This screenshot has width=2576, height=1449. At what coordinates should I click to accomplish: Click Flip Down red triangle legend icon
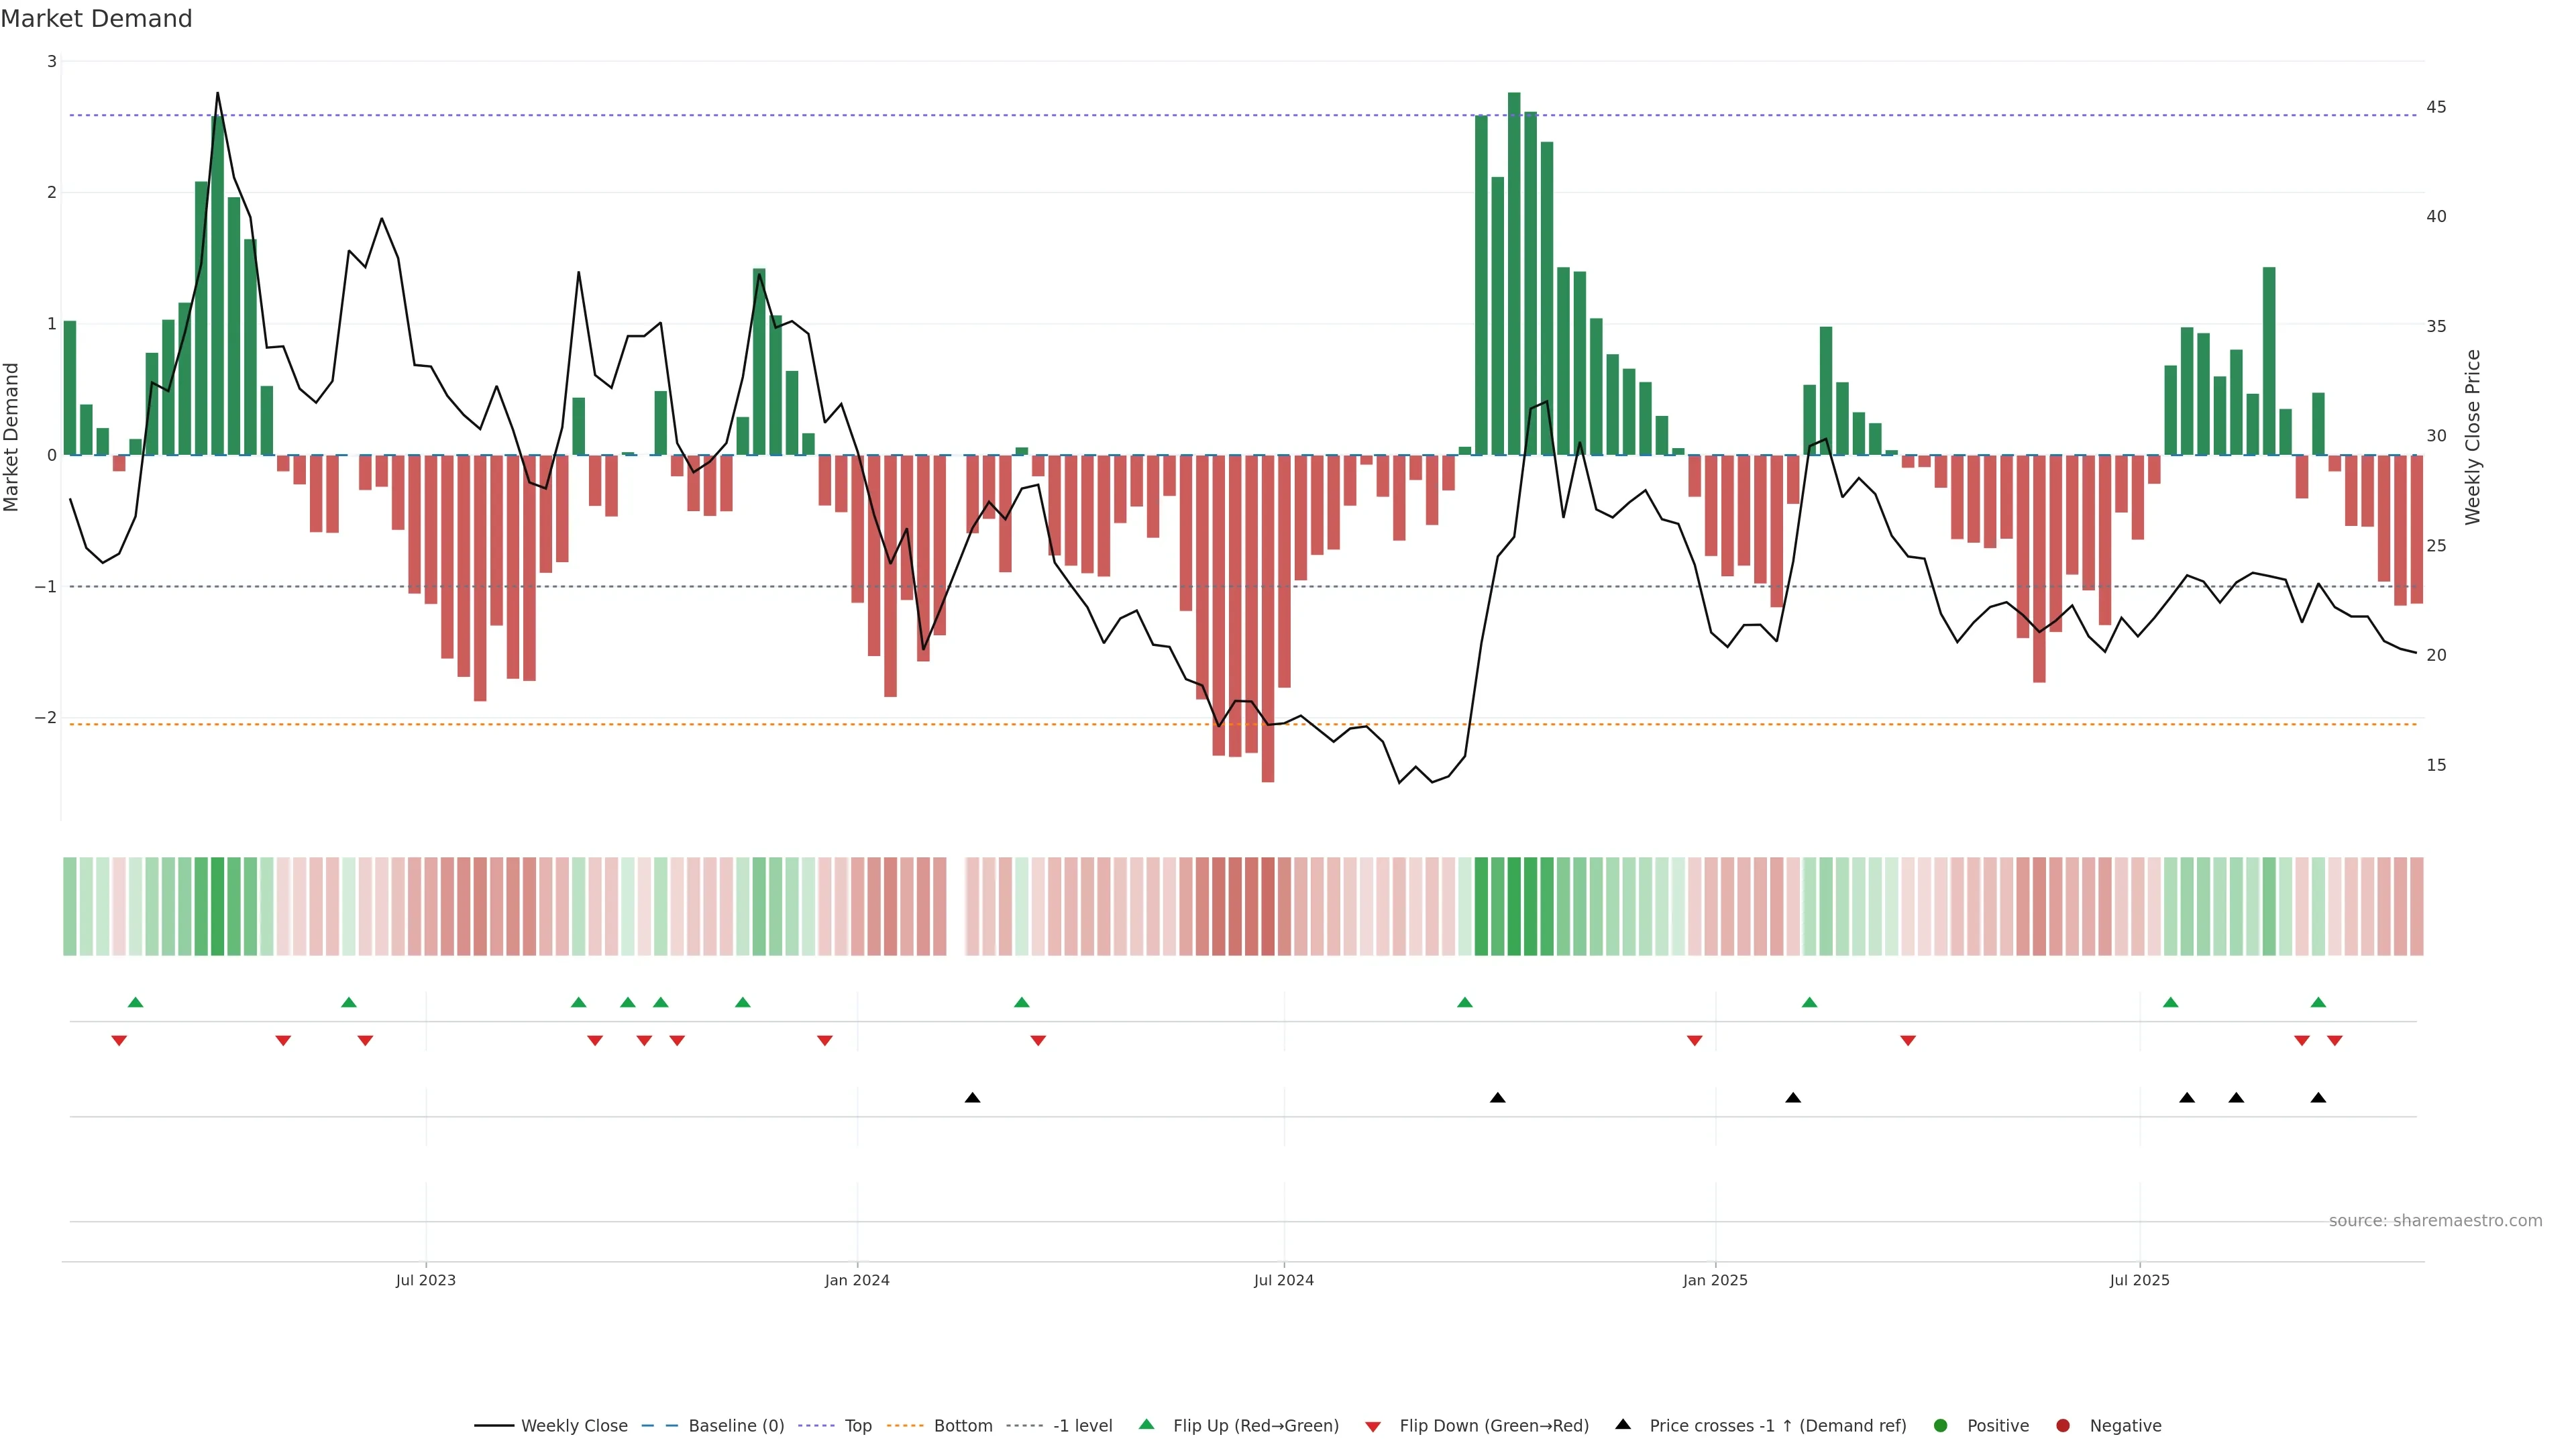pos(1373,1427)
